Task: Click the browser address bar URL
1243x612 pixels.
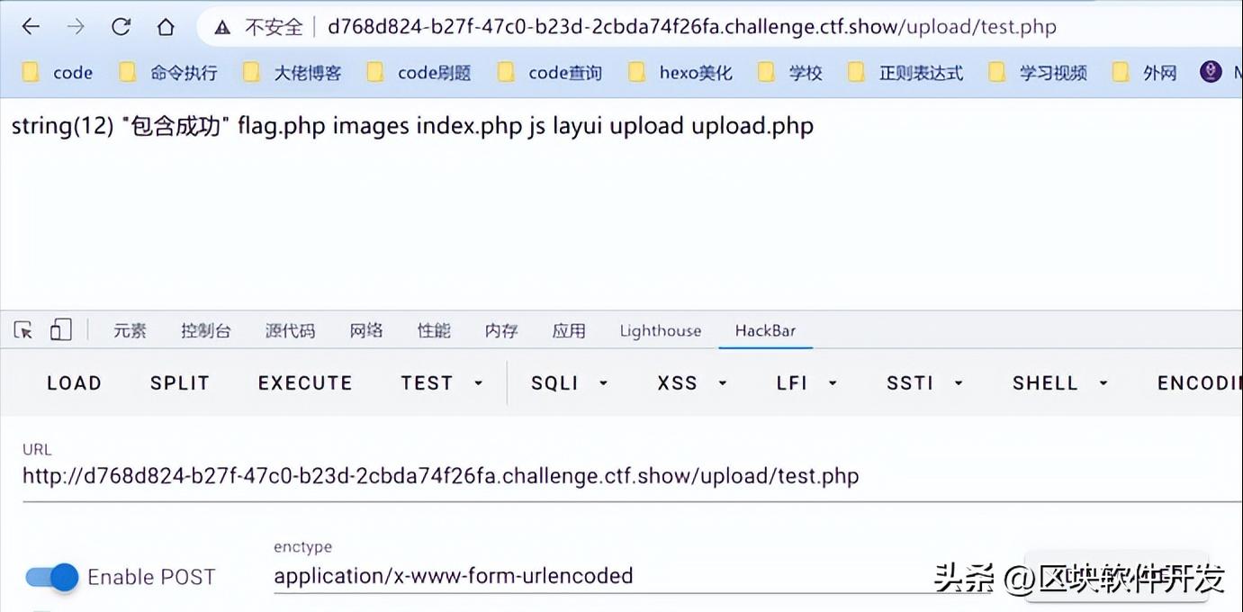Action: click(x=691, y=27)
